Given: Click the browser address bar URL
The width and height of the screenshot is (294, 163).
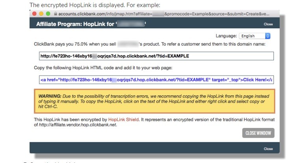Looking at the screenshot, I should pyautogui.click(x=164, y=14).
